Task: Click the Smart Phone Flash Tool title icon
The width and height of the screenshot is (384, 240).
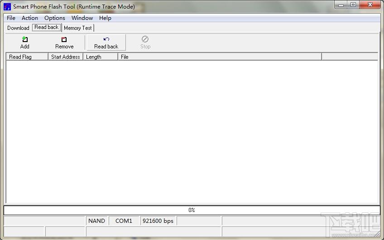Action: point(7,7)
